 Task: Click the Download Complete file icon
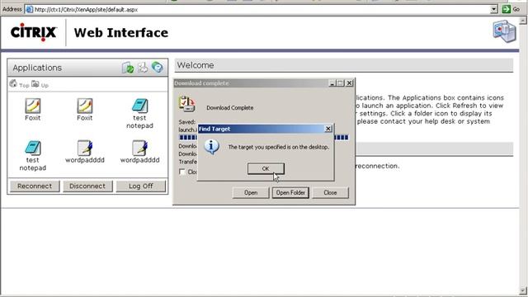[187, 104]
